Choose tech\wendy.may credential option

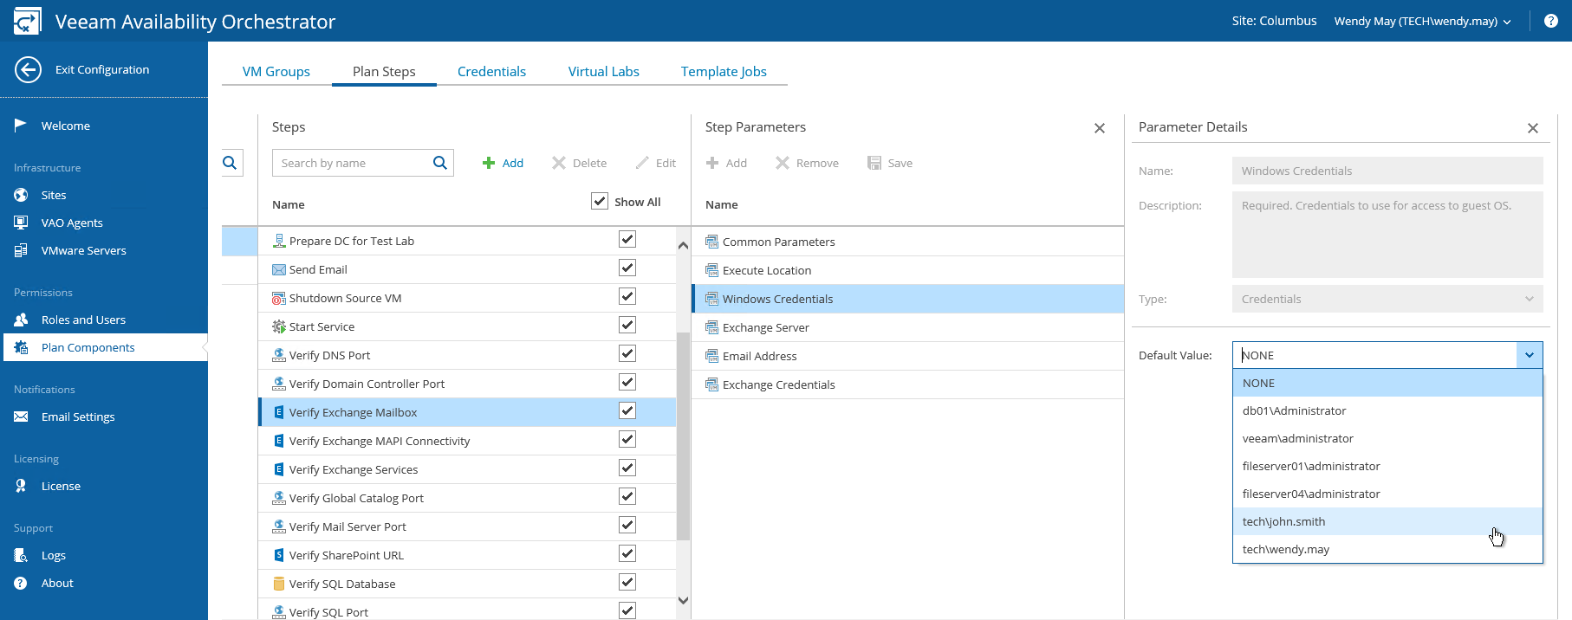point(1387,549)
